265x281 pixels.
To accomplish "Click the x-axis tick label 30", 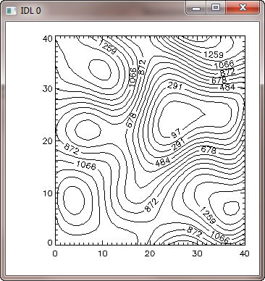I will click(197, 253).
